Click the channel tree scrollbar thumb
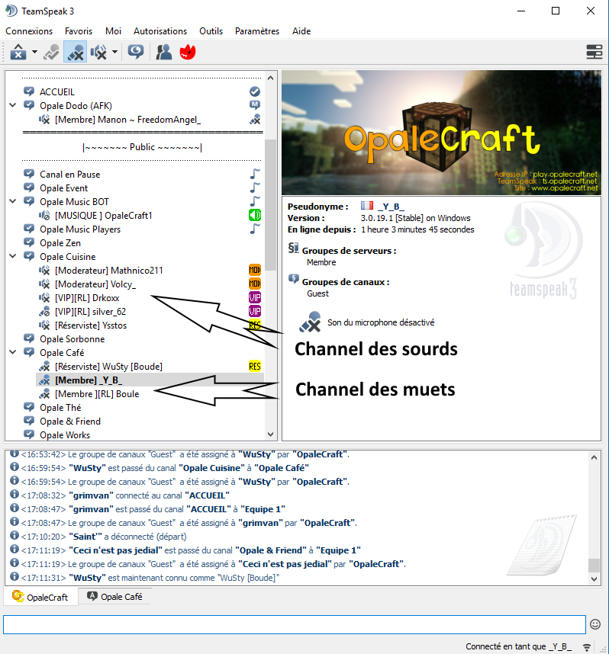 pyautogui.click(x=271, y=204)
